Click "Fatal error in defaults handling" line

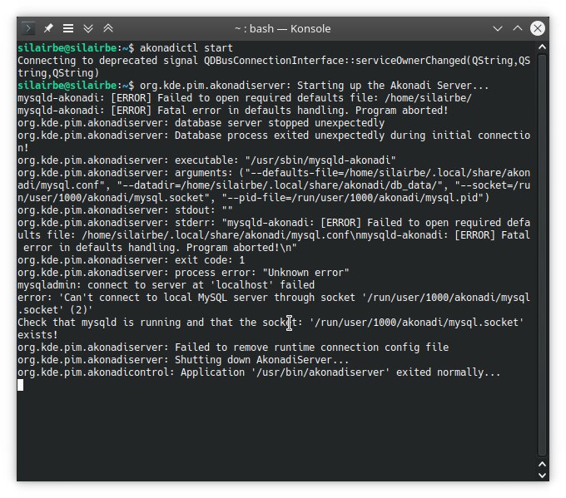tap(233, 111)
